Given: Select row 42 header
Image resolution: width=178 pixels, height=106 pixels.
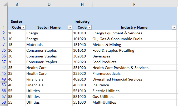Looking at the screenshot, I should [x=4, y=68].
